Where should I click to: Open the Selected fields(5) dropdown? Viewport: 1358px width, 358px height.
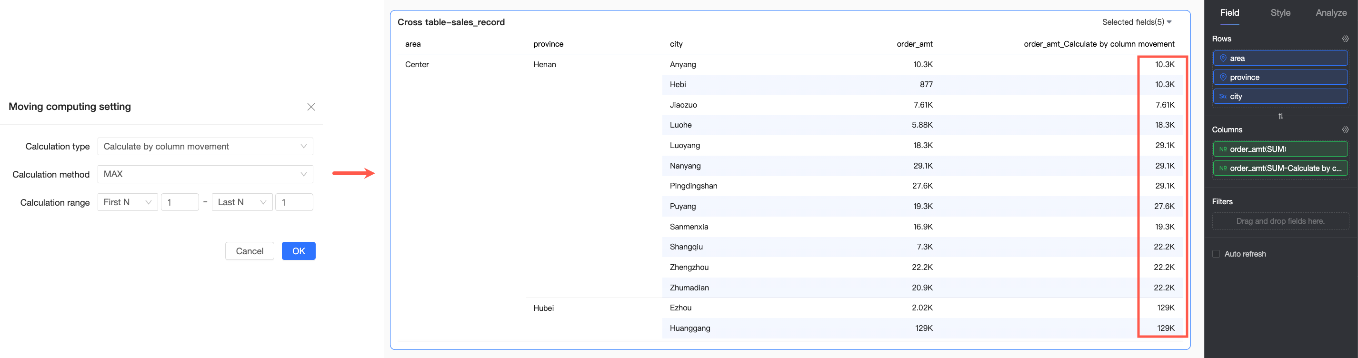point(1137,22)
